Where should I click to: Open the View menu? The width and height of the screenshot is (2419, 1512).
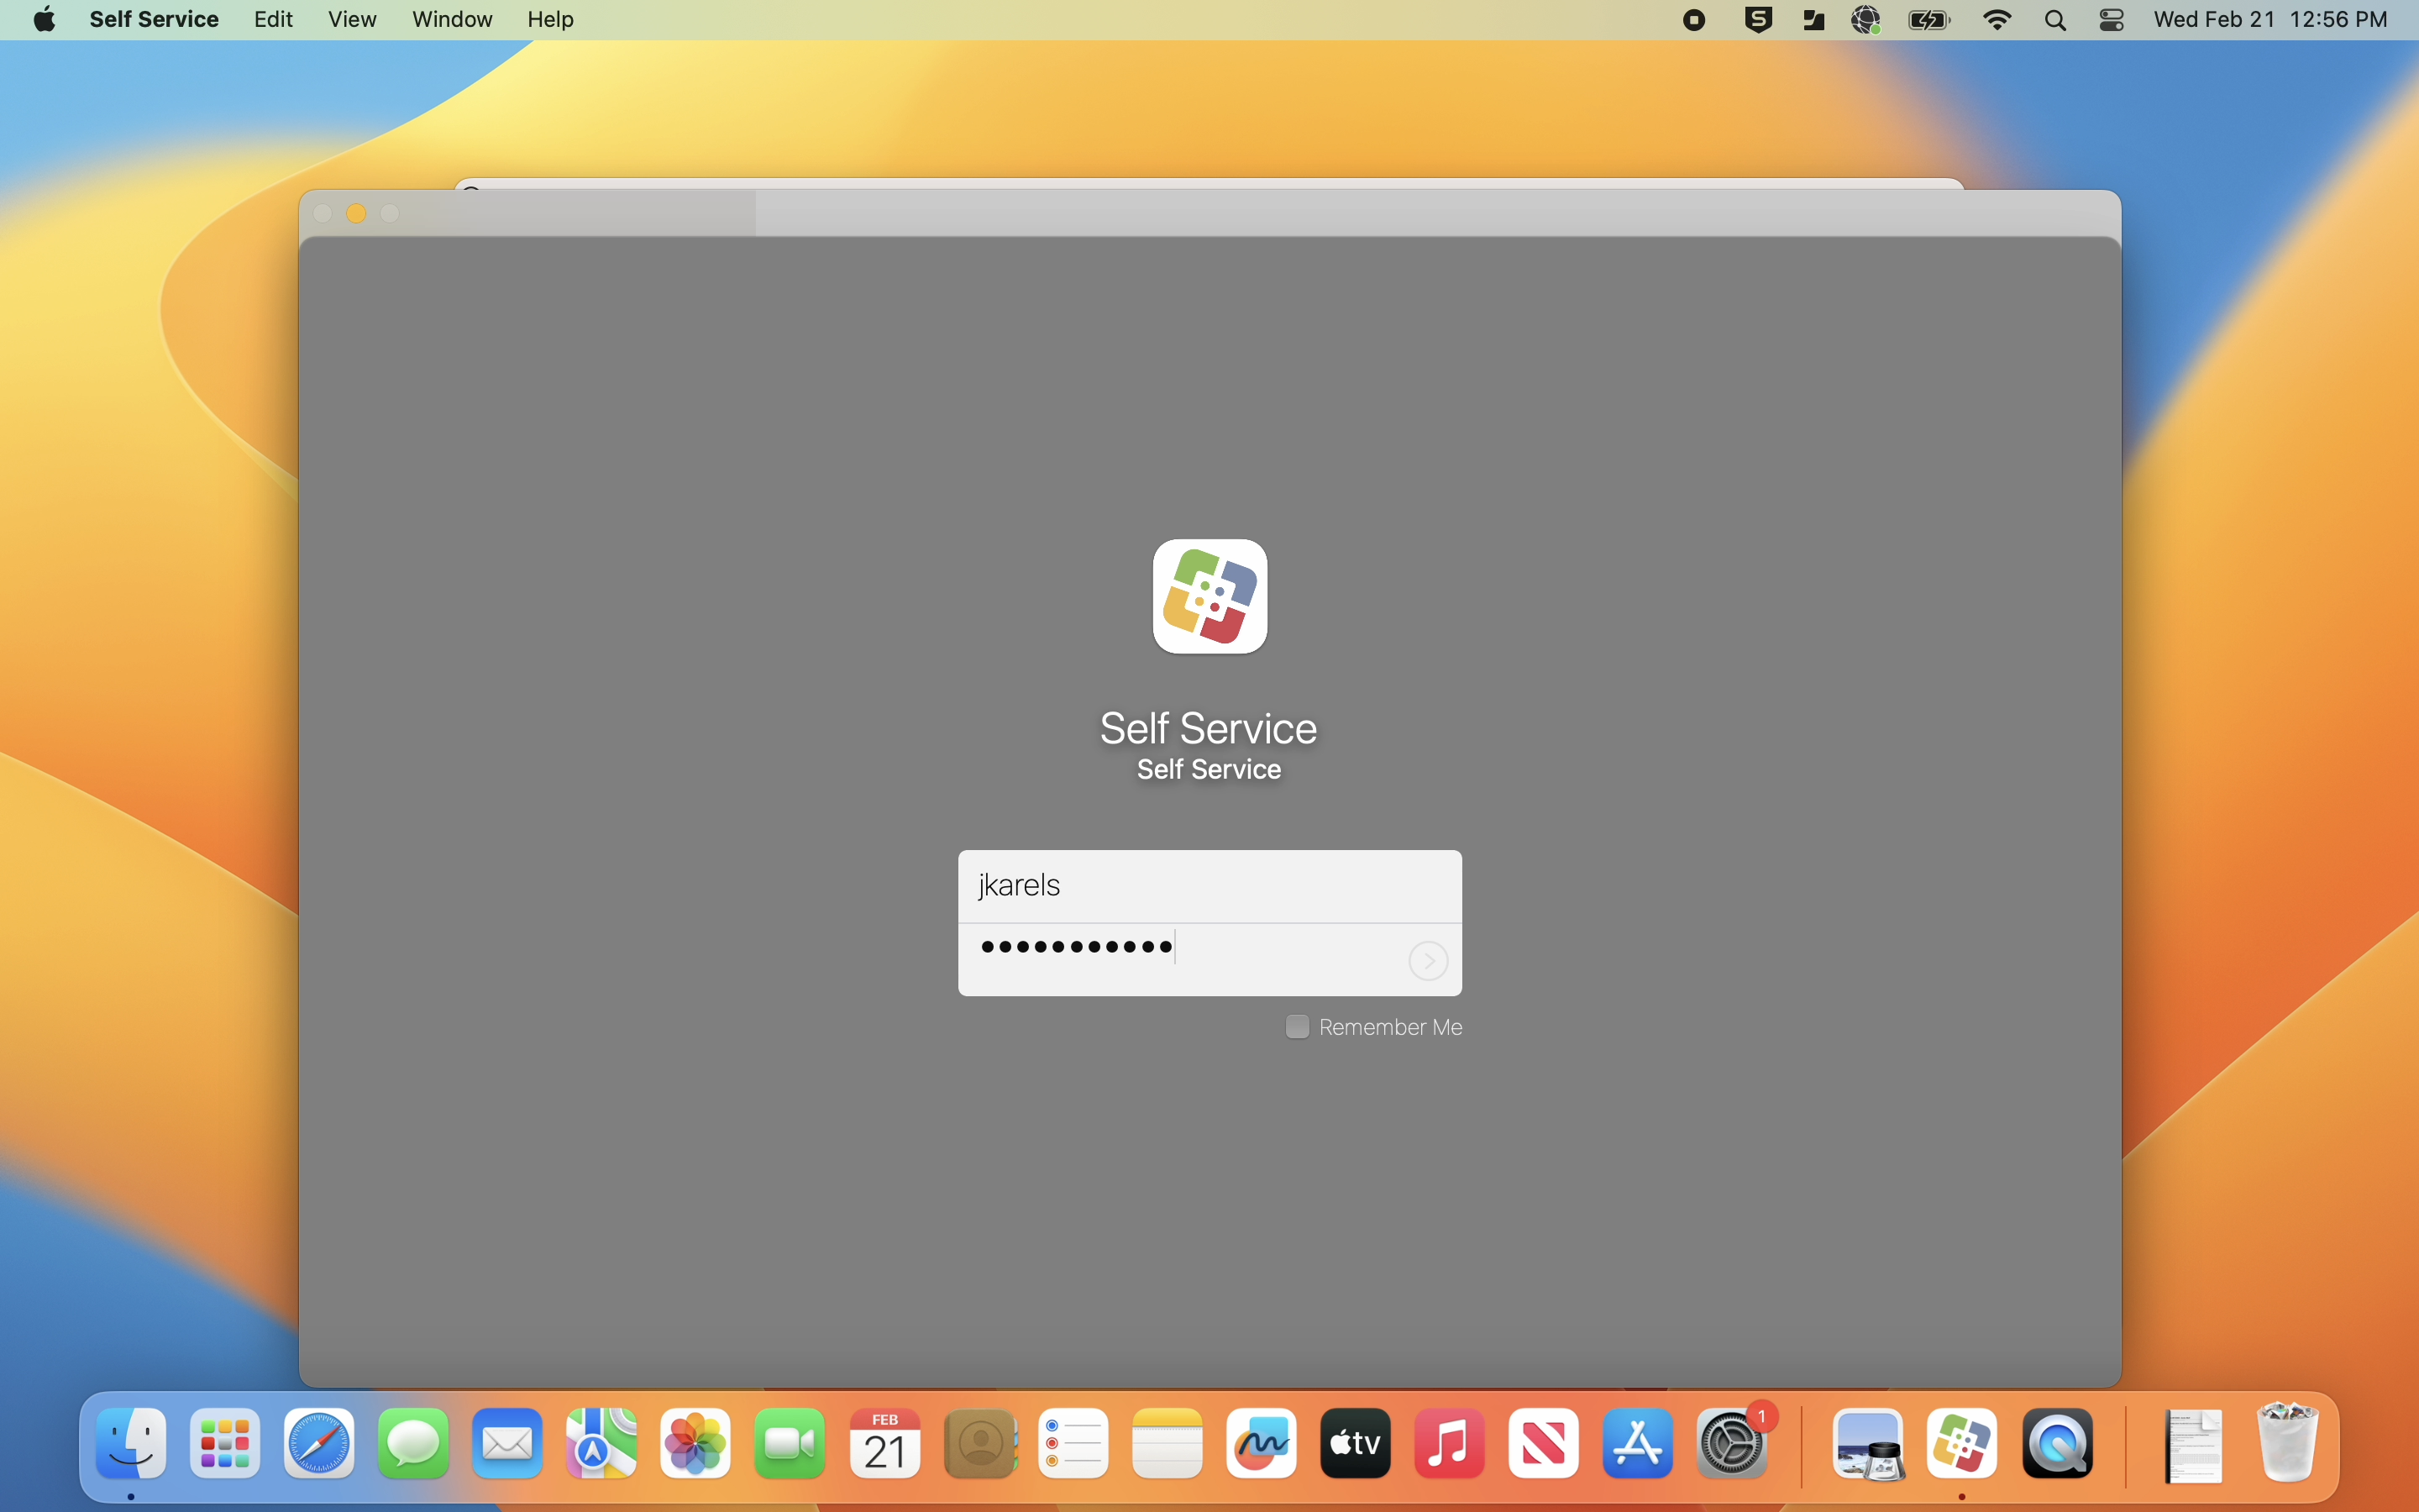tap(351, 19)
